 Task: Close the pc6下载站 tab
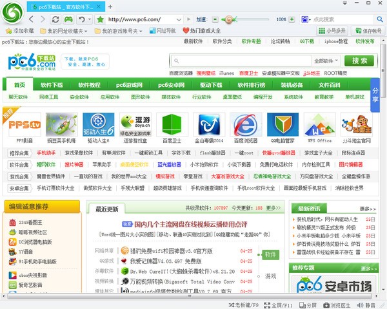click(99, 6)
